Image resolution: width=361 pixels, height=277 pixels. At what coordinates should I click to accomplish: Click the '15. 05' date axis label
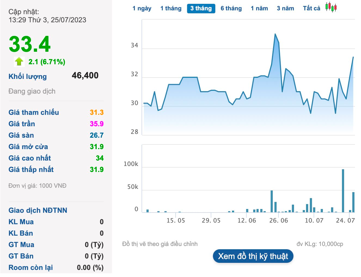pos(176,220)
